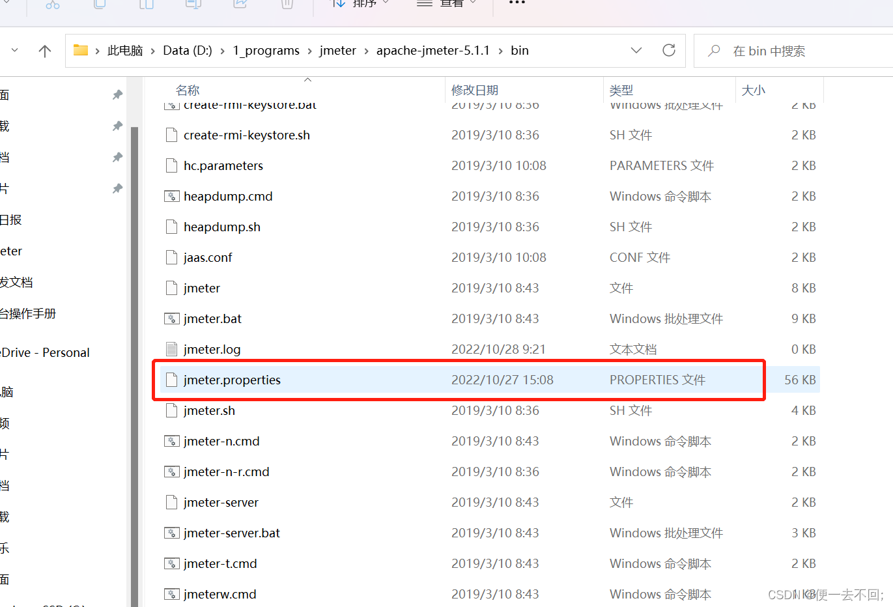Screen dimensions: 893x607
Task: Select the file name jaas.conf
Action: tap(208, 257)
